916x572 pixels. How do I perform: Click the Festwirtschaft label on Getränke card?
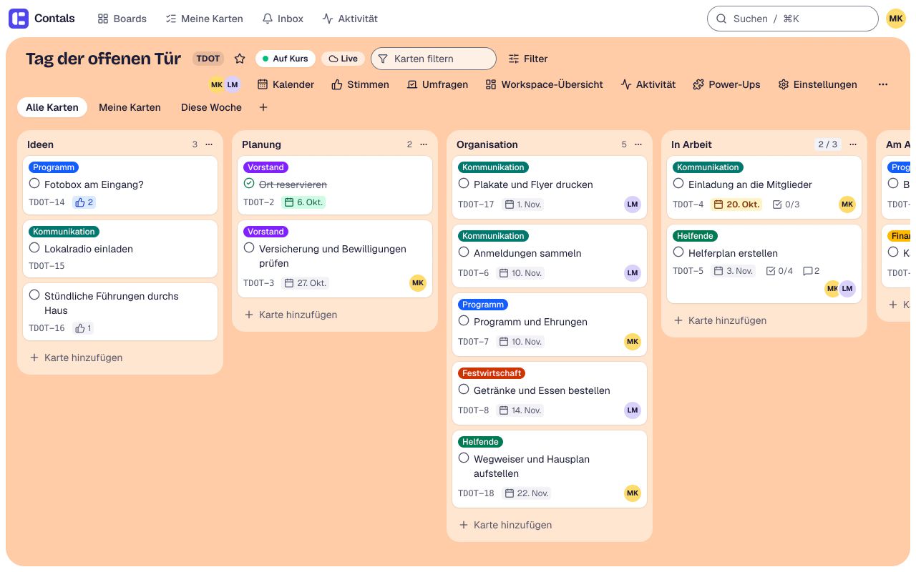pos(492,373)
